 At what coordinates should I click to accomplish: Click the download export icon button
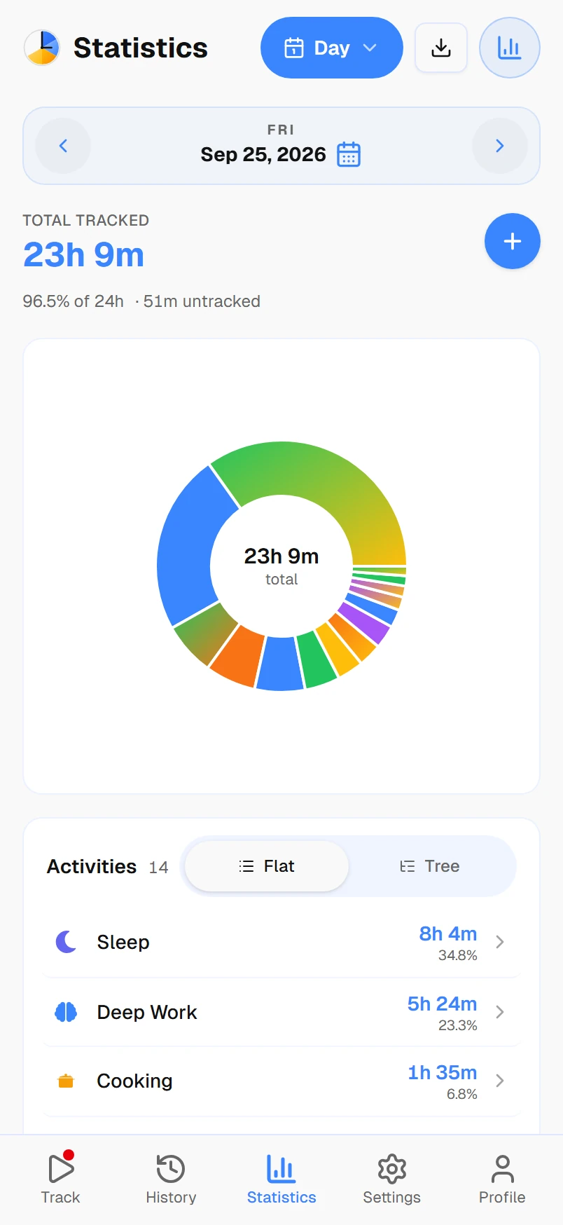[441, 48]
